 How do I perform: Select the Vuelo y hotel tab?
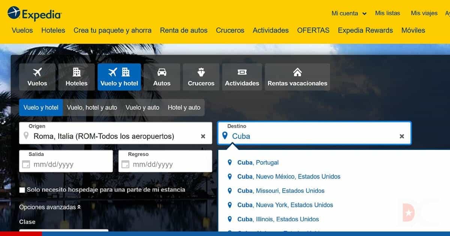click(119, 77)
